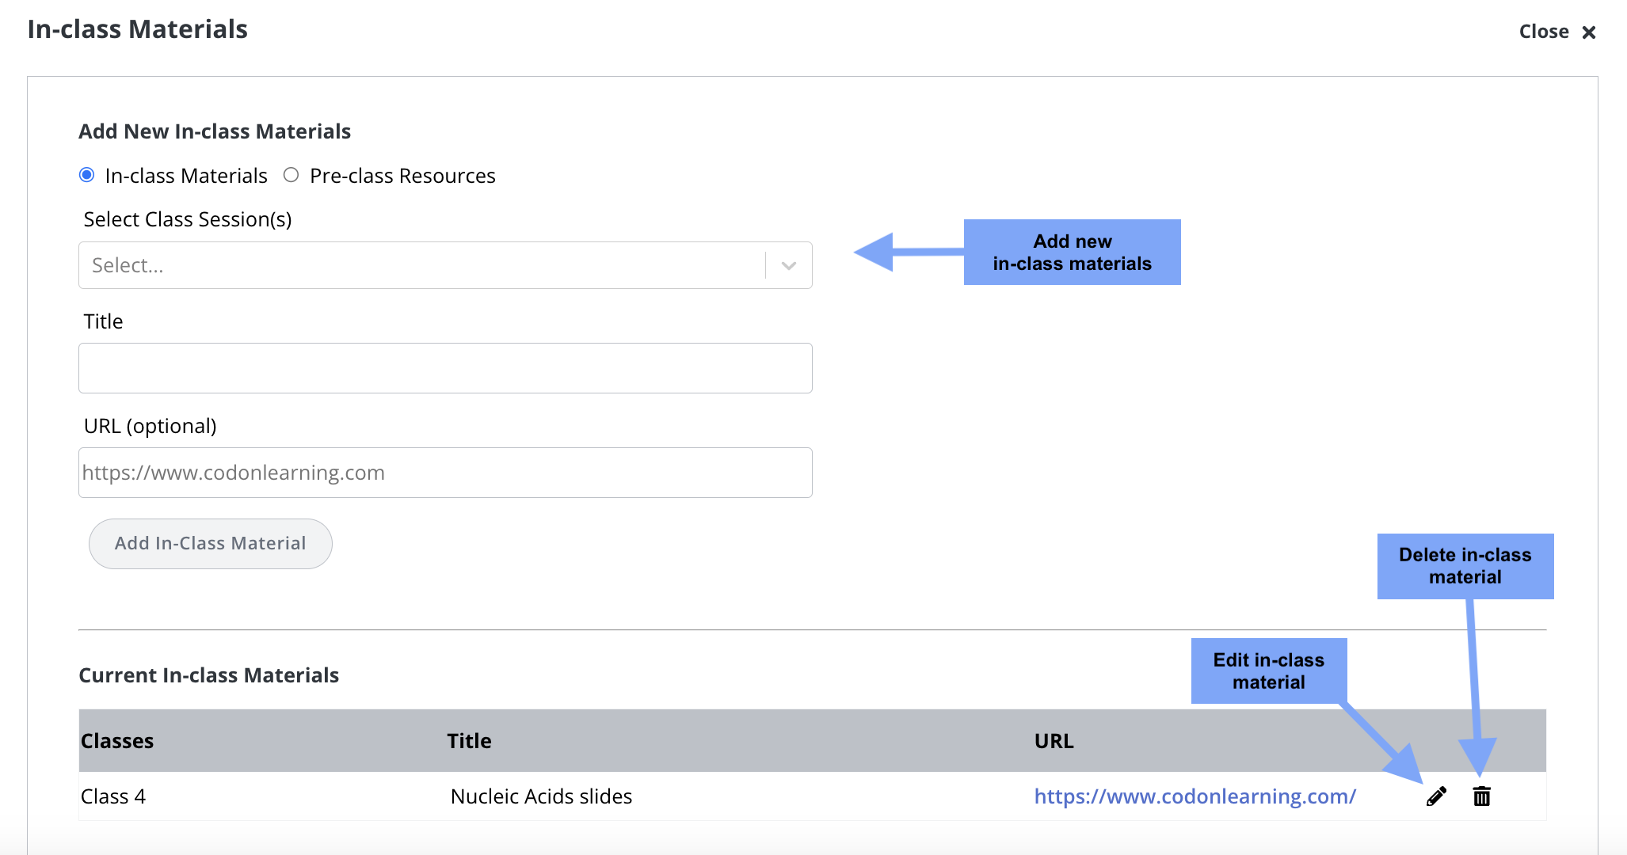The height and width of the screenshot is (855, 1627).
Task: Click the URL column header
Action: (x=1054, y=741)
